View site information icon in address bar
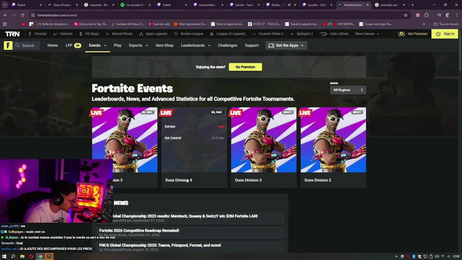This screenshot has width=462, height=260. point(33,15)
